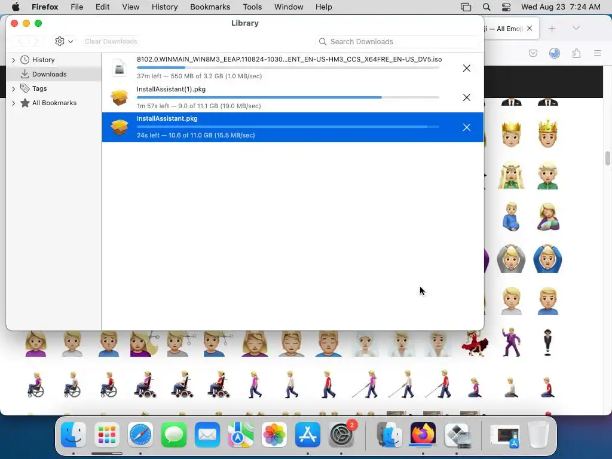
Task: Expand the History tree item
Action: point(14,60)
